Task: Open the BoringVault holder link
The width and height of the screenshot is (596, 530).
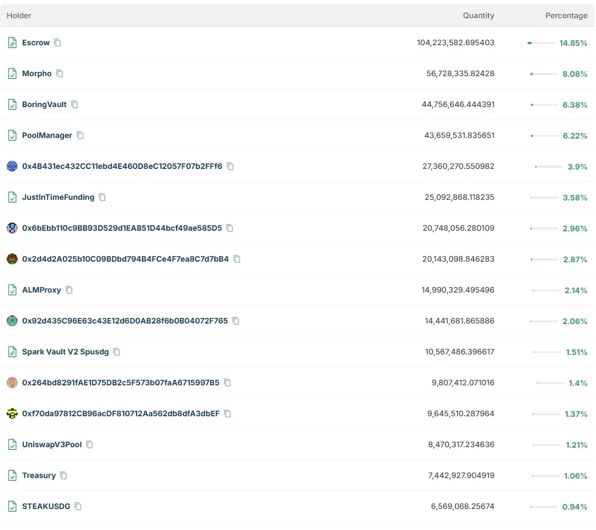Action: point(44,104)
